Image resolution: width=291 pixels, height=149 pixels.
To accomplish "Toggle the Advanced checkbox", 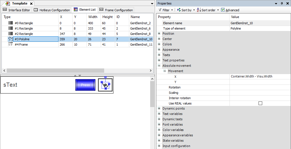I will point(223,10).
